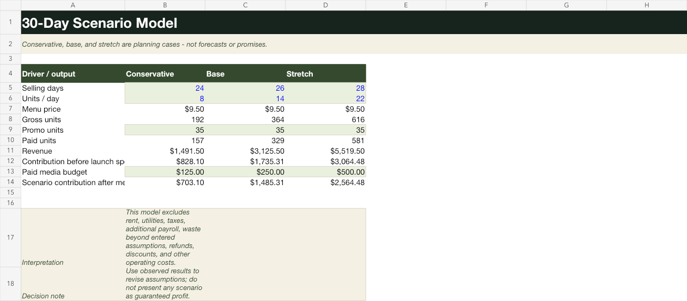Select revenue value $3,125.50
This screenshot has height=301, width=687.
click(245, 151)
